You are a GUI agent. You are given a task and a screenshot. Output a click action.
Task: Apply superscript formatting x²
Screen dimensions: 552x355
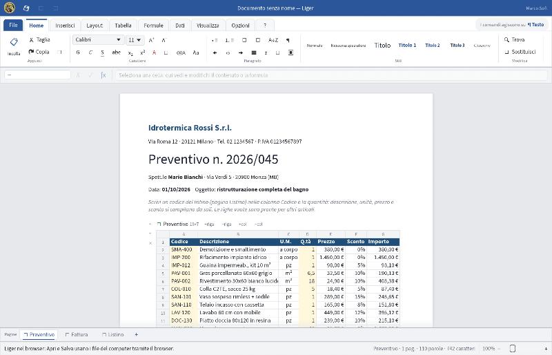142,53
